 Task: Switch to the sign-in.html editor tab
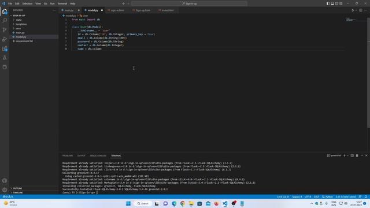[117, 10]
